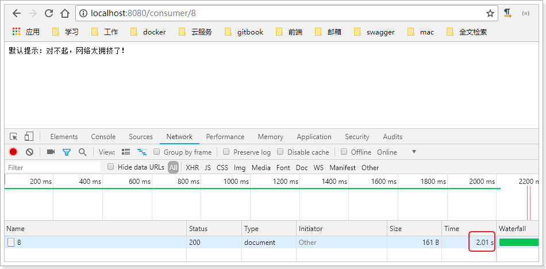Switch to the Console tab
The height and width of the screenshot is (269, 546).
click(103, 137)
